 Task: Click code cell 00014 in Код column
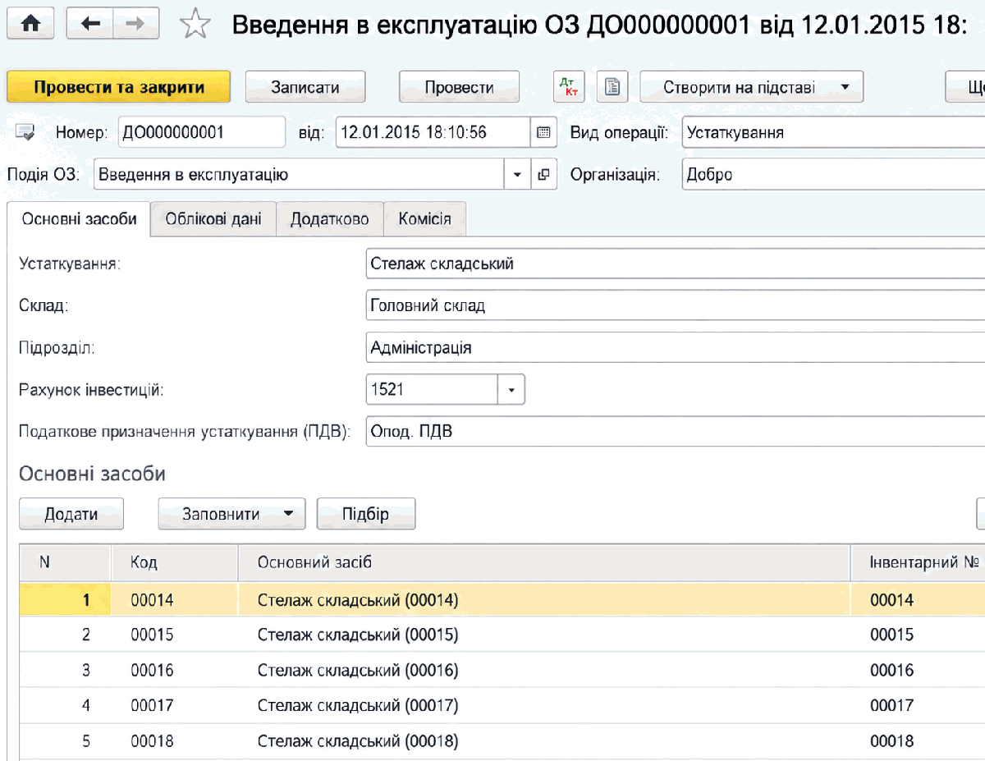pyautogui.click(x=175, y=600)
